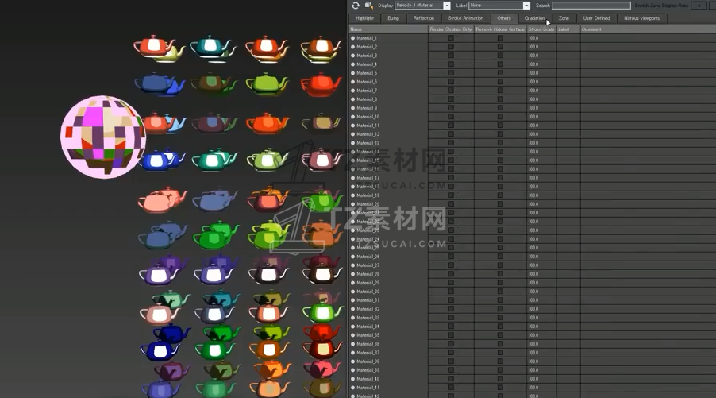Toggle Remove Hidden Surface for Material_6
Screen dimensions: 716x398
[500, 82]
